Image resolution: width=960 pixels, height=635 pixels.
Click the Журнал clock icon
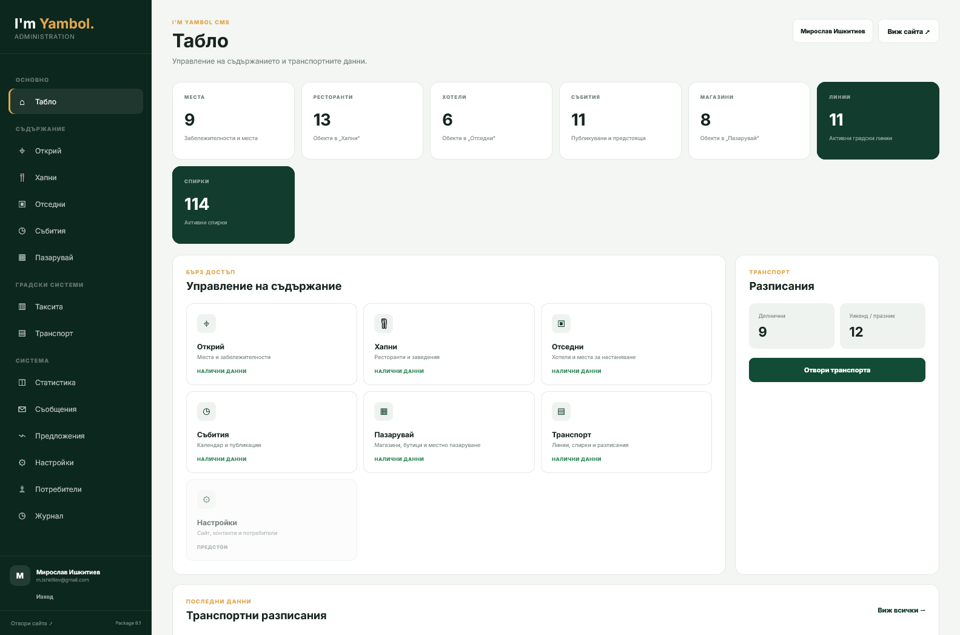[x=22, y=516]
